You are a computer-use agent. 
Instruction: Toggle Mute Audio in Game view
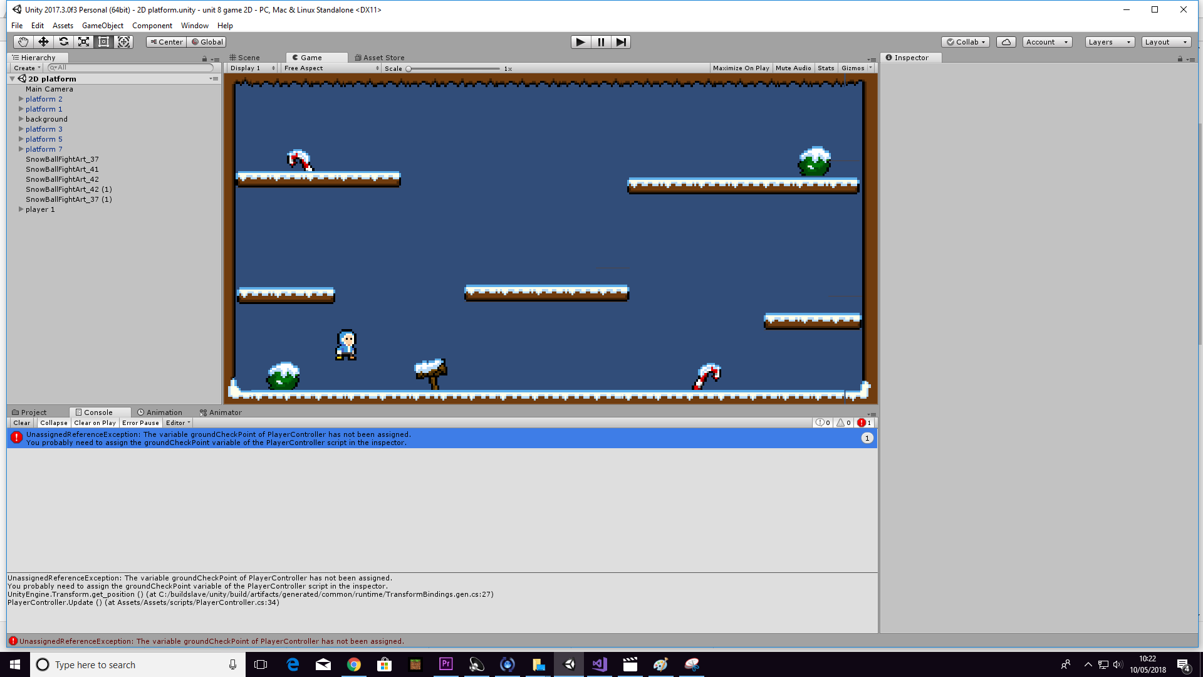793,68
